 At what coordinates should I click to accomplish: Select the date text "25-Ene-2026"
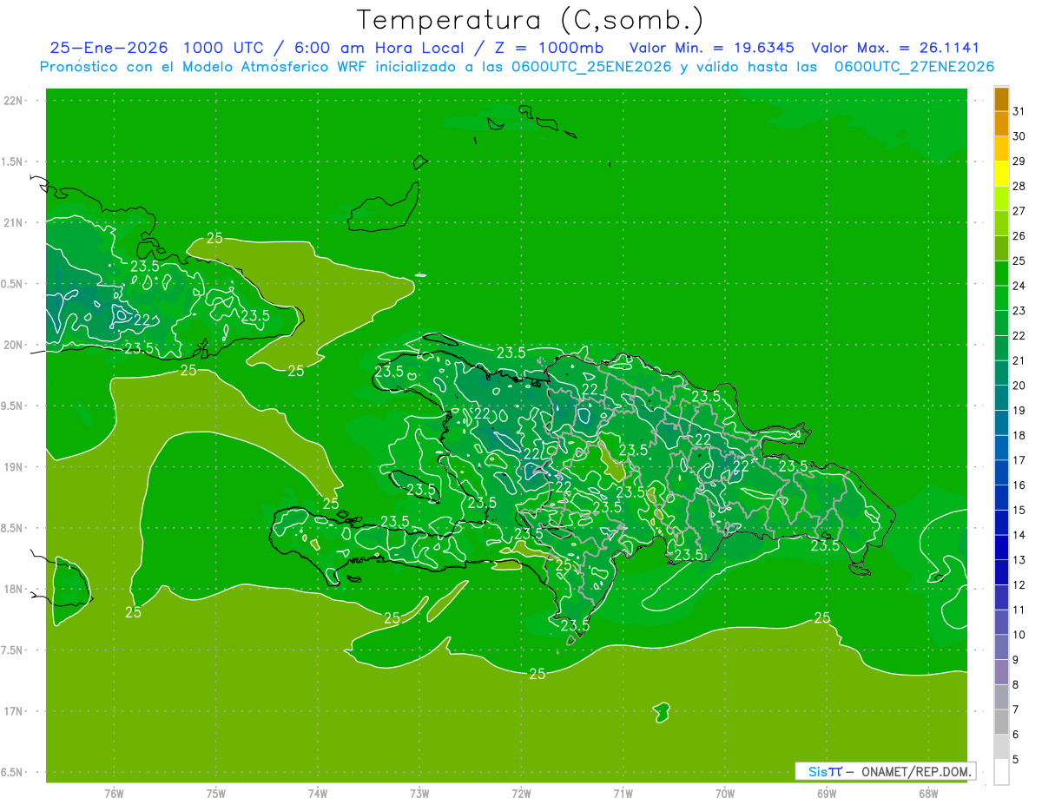coord(108,48)
